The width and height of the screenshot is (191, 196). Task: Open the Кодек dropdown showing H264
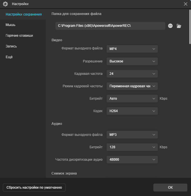132,111
